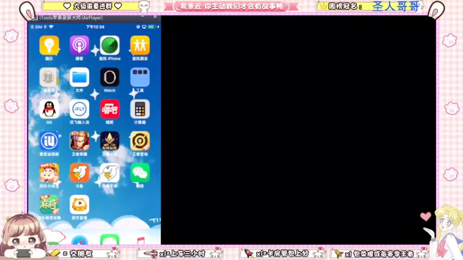Screen dimensions: 463x260
Task: Open the 通讯录 Contacts app
Action: 49,77
